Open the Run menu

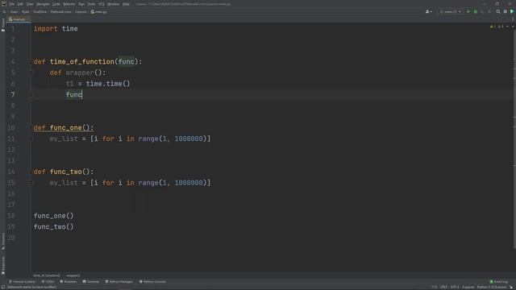(x=81, y=4)
